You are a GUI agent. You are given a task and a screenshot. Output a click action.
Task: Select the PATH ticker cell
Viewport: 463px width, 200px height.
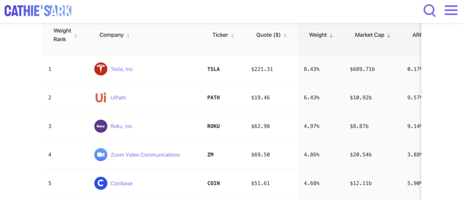pyautogui.click(x=213, y=97)
